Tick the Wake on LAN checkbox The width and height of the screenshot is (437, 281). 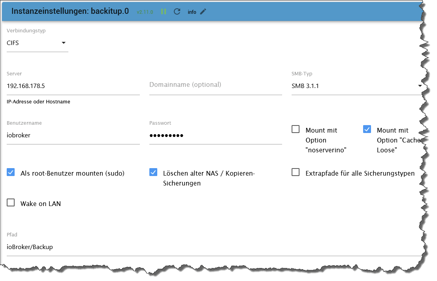tap(11, 203)
